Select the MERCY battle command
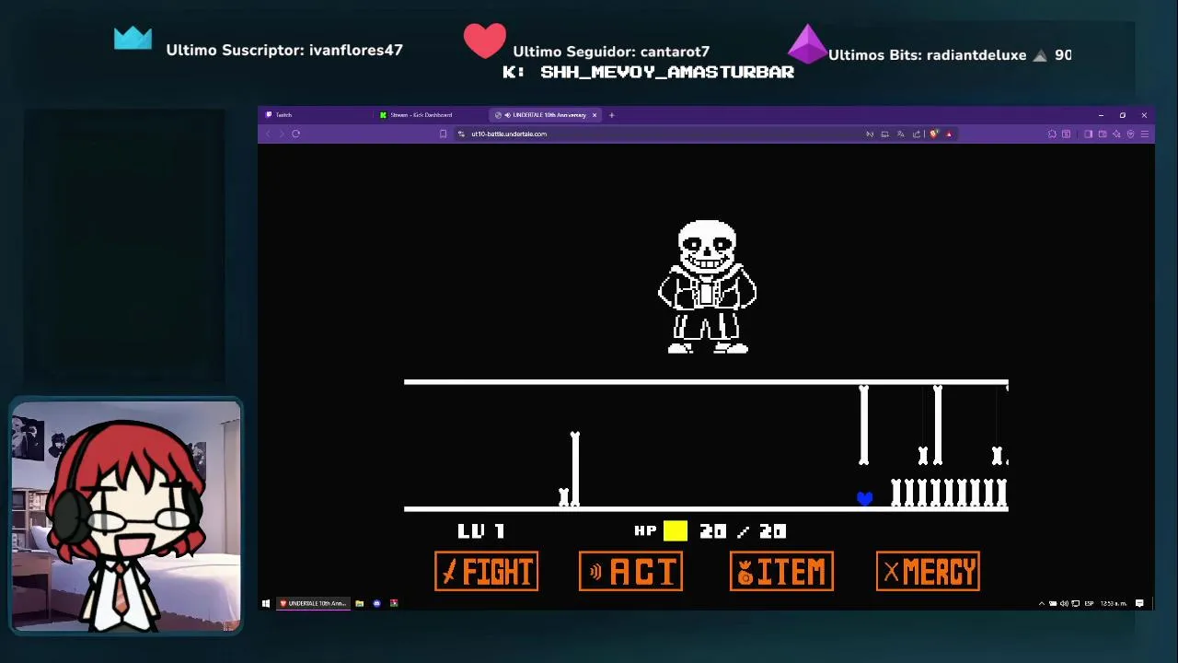 coord(928,572)
